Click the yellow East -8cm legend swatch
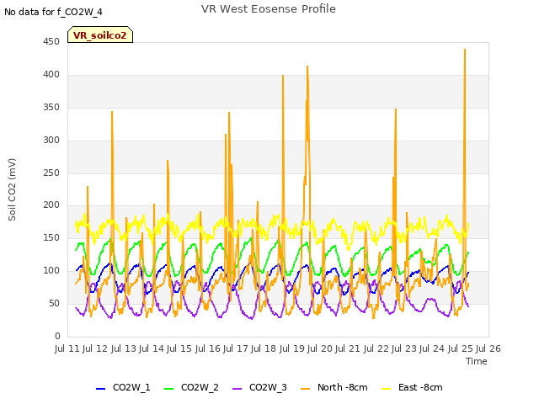This screenshot has width=539, height=404. click(387, 389)
